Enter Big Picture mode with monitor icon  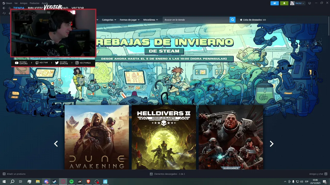point(310,3)
